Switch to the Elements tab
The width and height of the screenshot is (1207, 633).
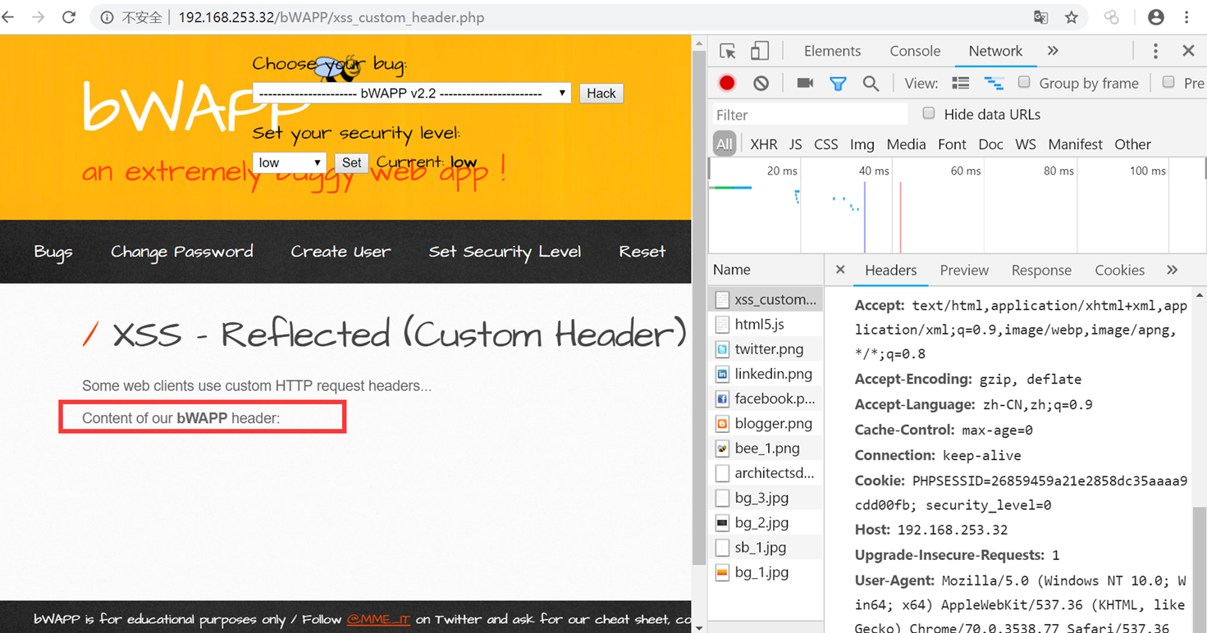832,51
